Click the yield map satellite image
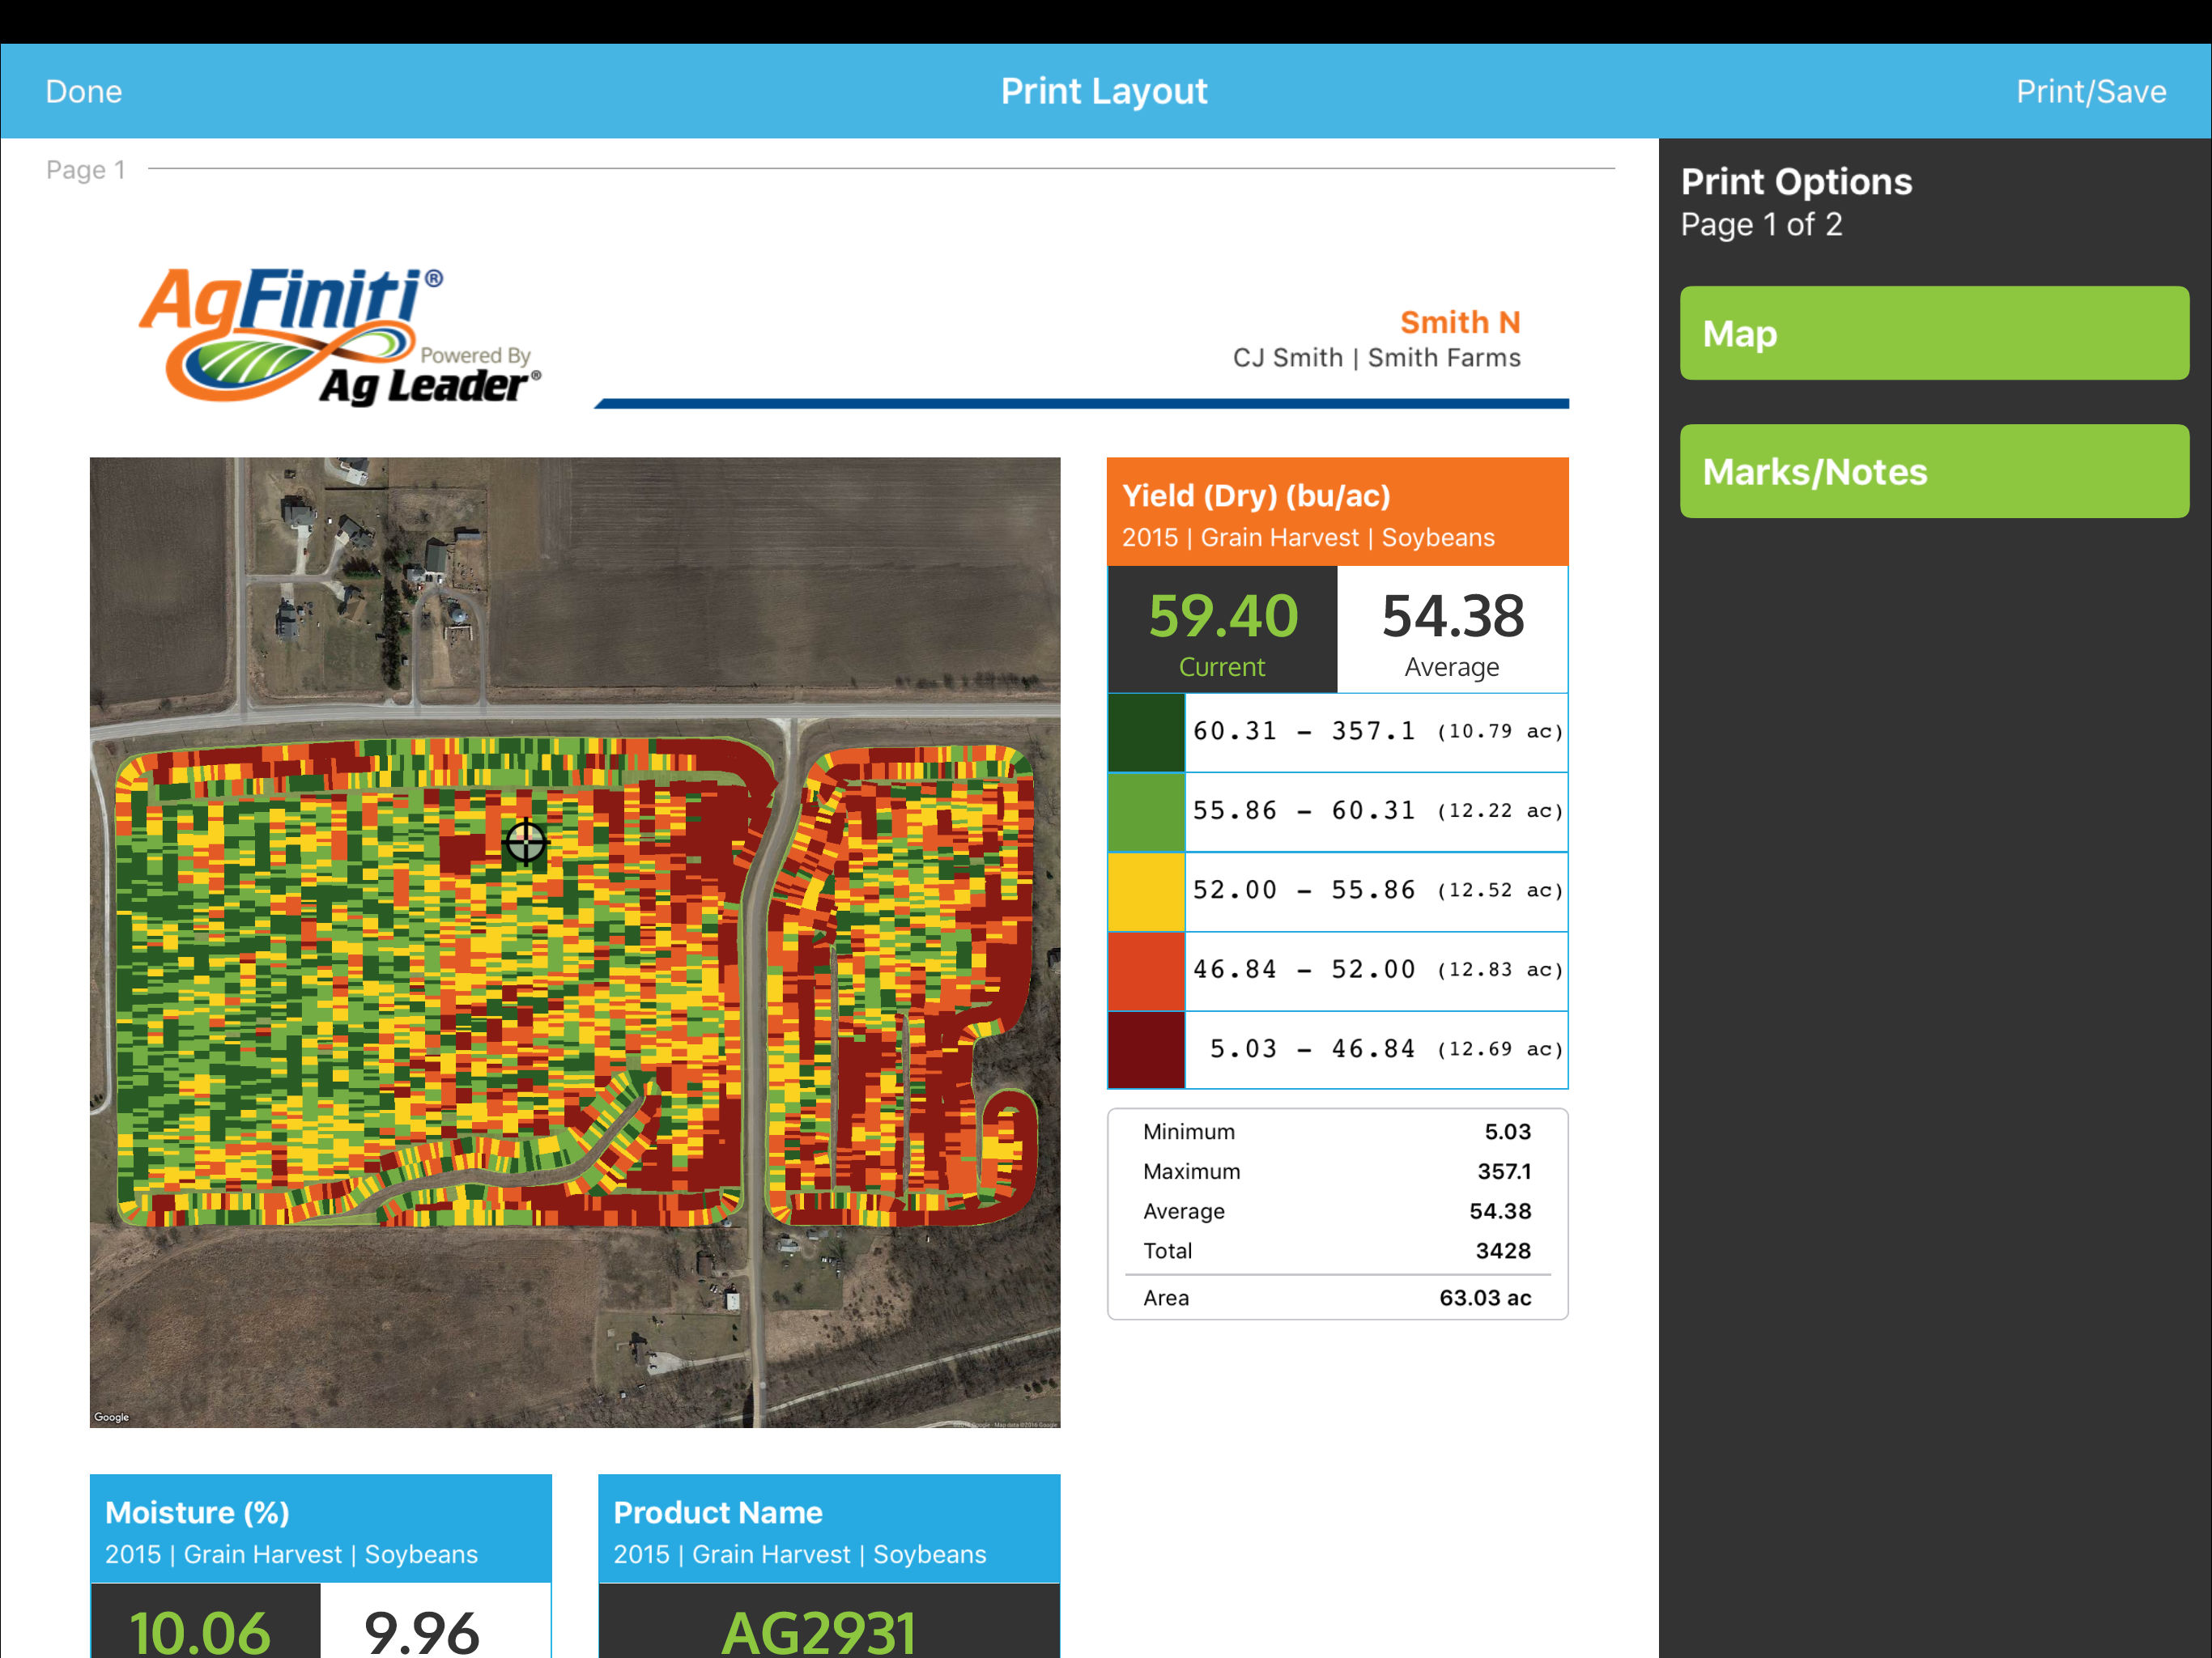The image size is (2212, 1658). click(575, 942)
